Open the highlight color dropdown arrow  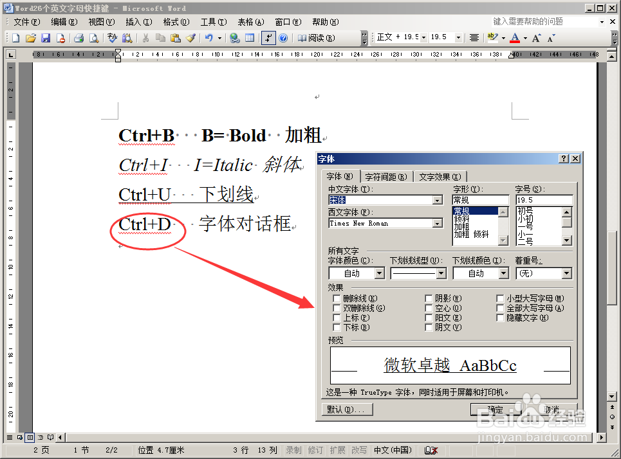(503, 39)
